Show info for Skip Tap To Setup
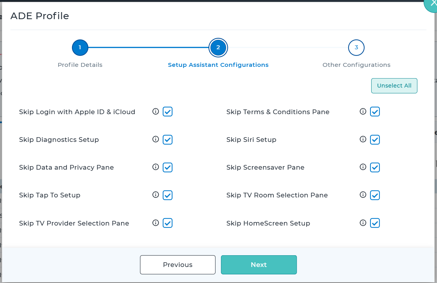The height and width of the screenshot is (283, 437). [155, 195]
